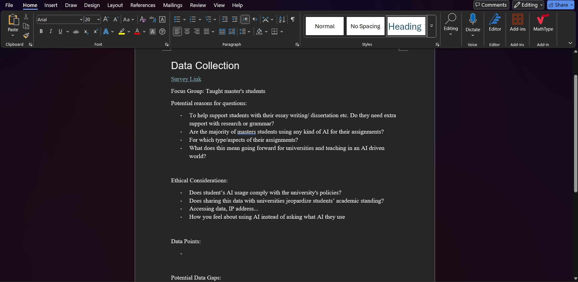Screen dimensions: 578x282
Task: Toggle italic formatting
Action: (x=51, y=32)
